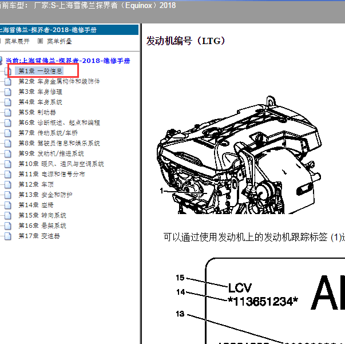Viewport: 345px width, 344px height.
Task: Click the page icon beside 第9章 发动机/推进系统
Action: (x=8, y=153)
